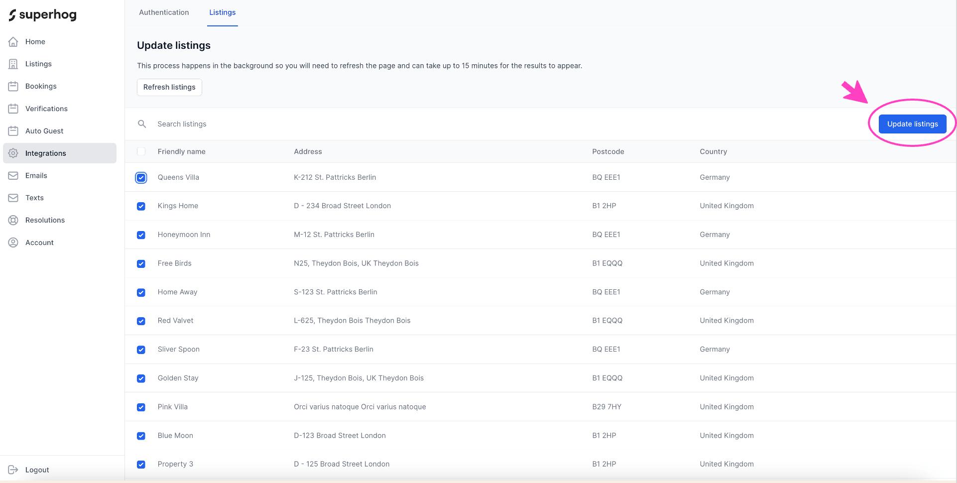
Task: Uncheck the Golden Stay checkbox
Action: (141, 378)
